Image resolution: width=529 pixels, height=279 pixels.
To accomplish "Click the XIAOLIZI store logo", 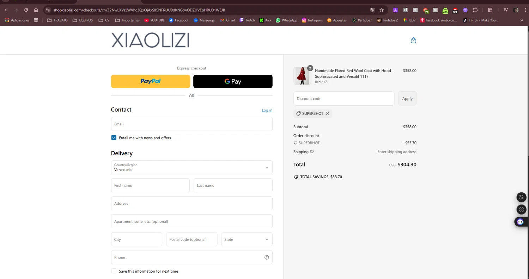I will 150,40.
